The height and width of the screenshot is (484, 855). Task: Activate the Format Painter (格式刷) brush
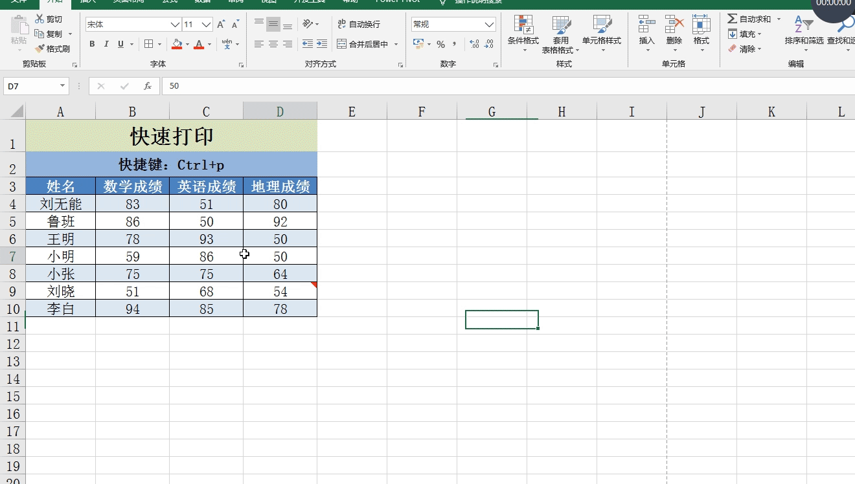52,49
